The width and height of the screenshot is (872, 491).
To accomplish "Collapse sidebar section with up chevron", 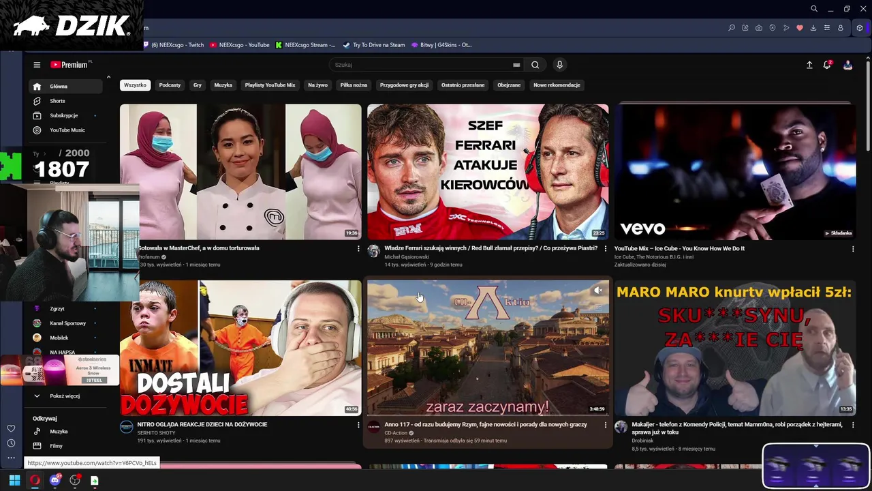I will click(x=108, y=77).
